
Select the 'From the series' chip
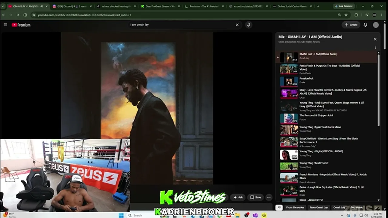point(295,207)
